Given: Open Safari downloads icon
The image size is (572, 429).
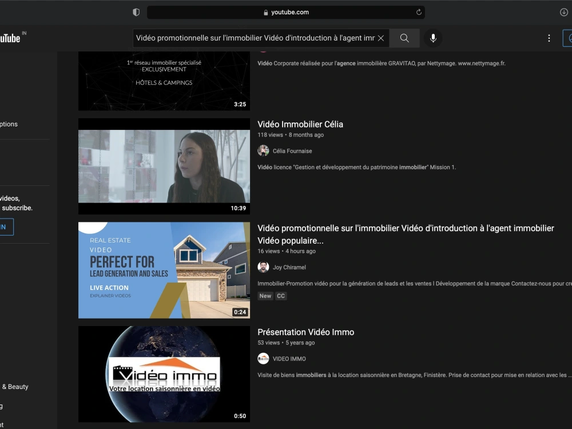Looking at the screenshot, I should point(563,12).
